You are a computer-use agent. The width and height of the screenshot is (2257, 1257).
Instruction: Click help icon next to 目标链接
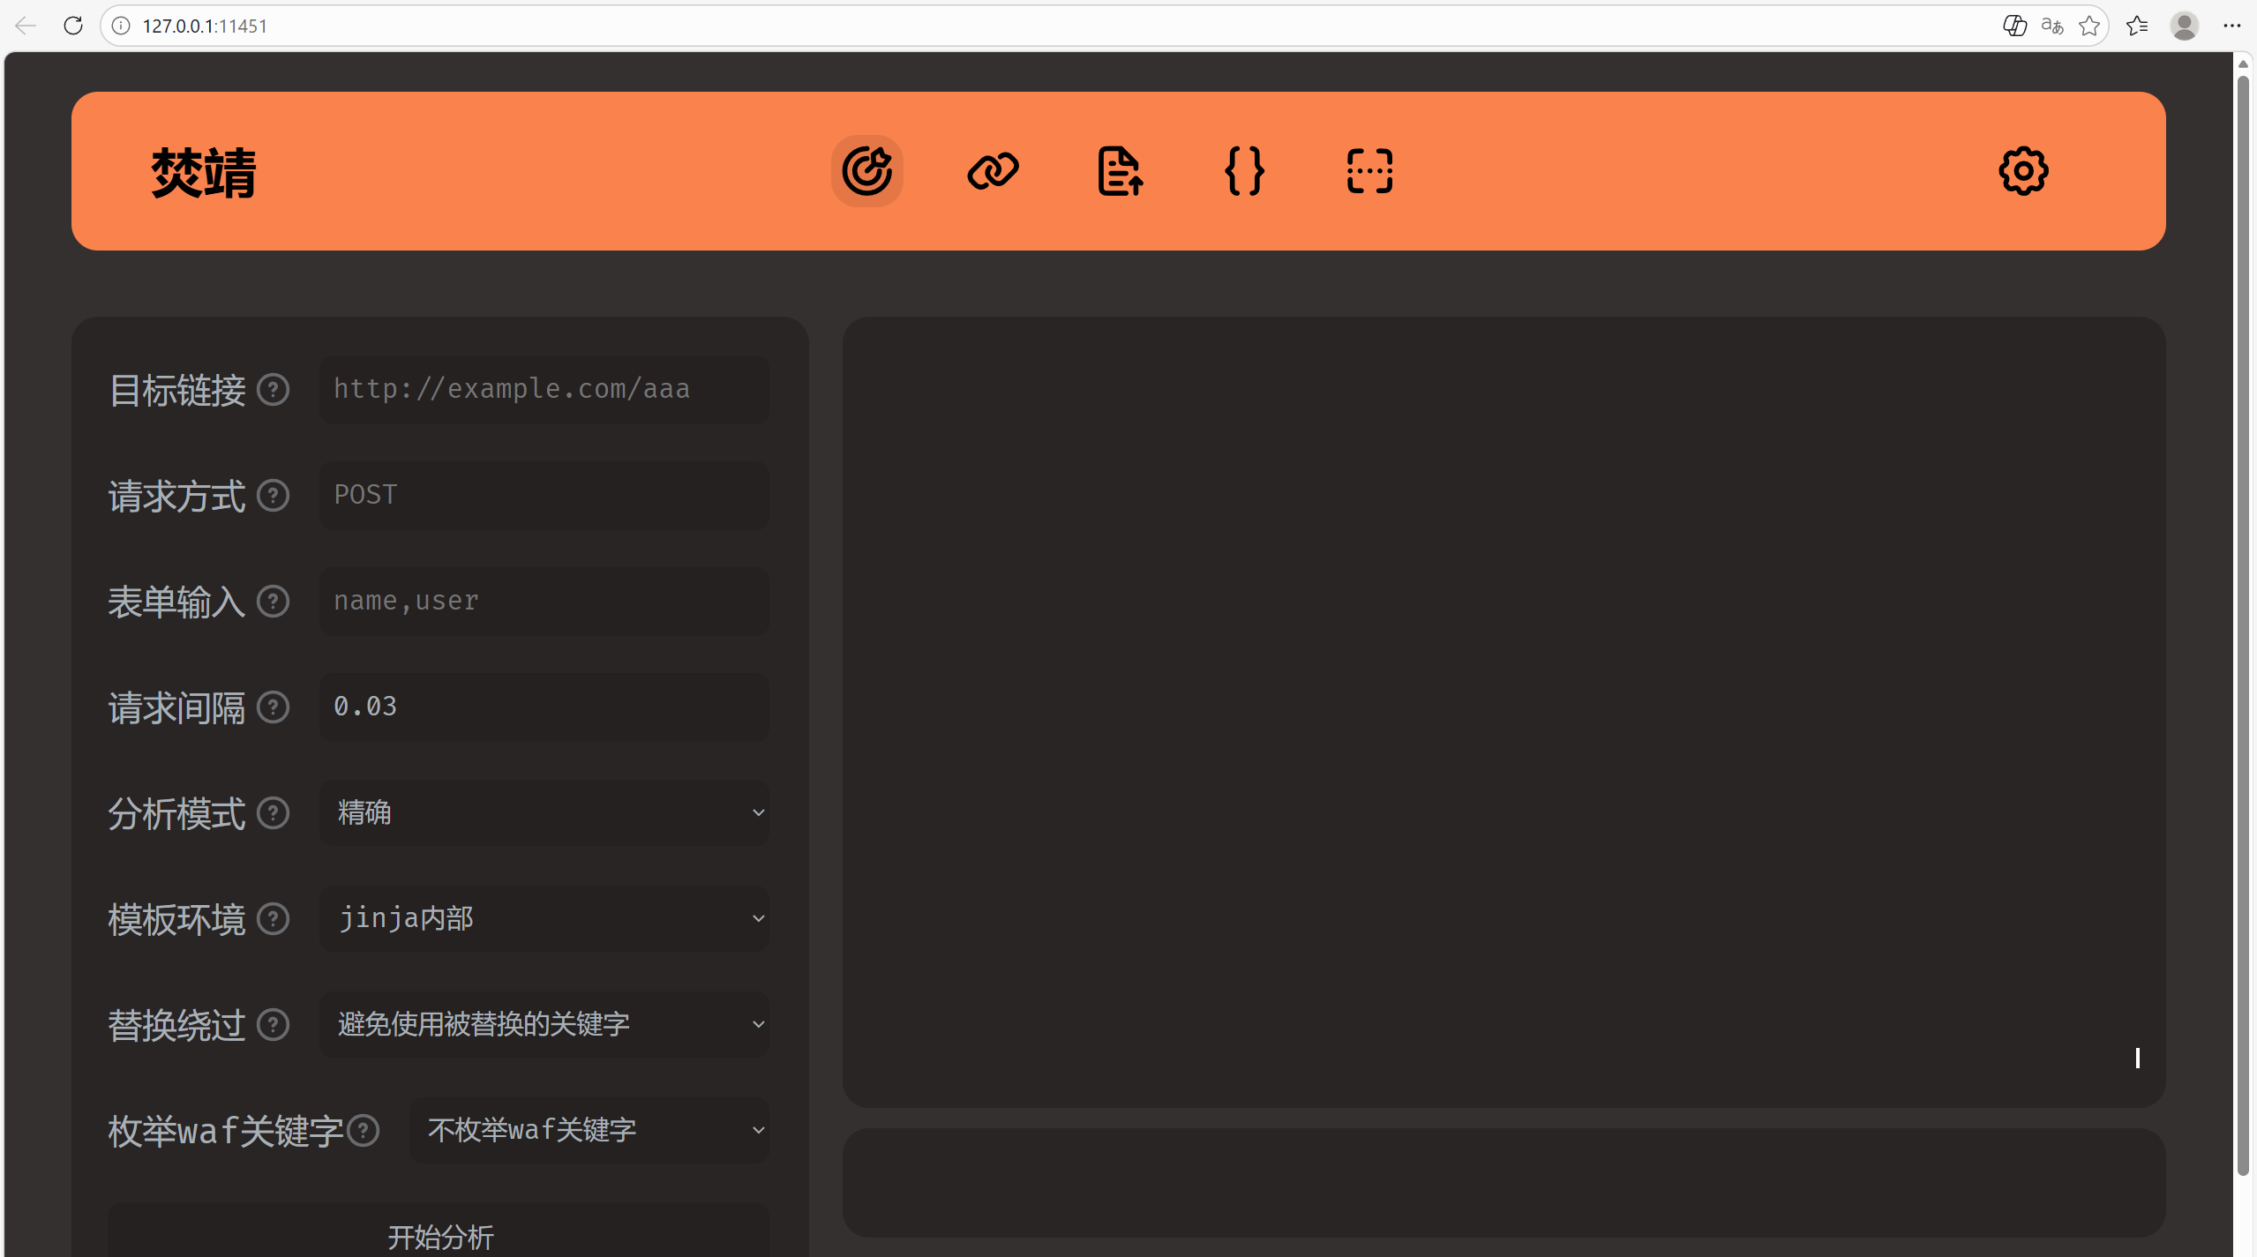tap(274, 389)
